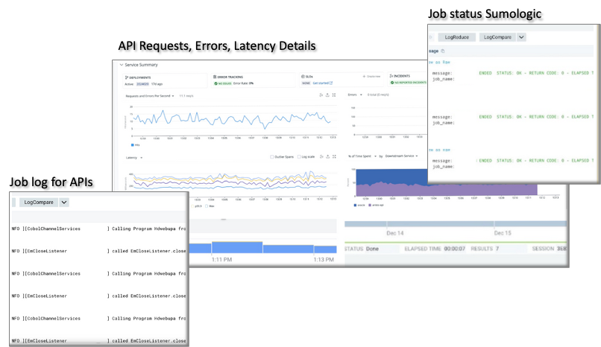The width and height of the screenshot is (601, 347).
Task: Click green check icon beside No Issues
Action: coord(215,83)
